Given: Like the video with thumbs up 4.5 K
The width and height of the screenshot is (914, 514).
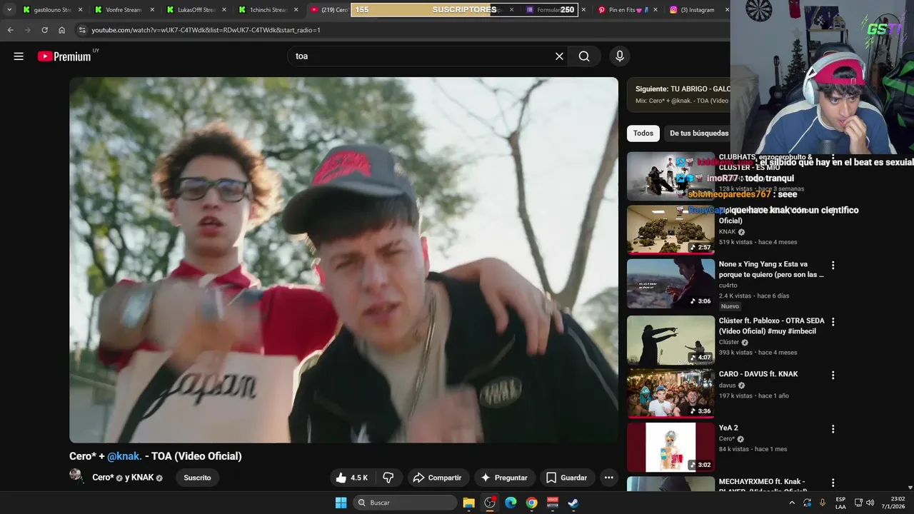Looking at the screenshot, I should point(352,478).
